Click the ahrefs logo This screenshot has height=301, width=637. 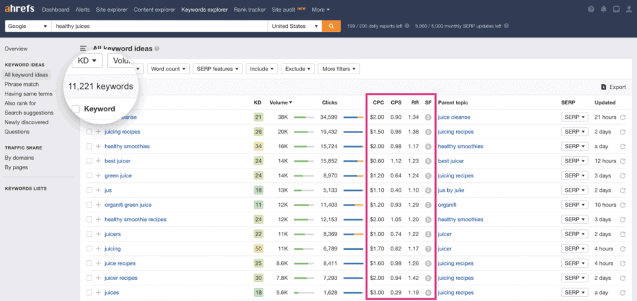point(20,9)
